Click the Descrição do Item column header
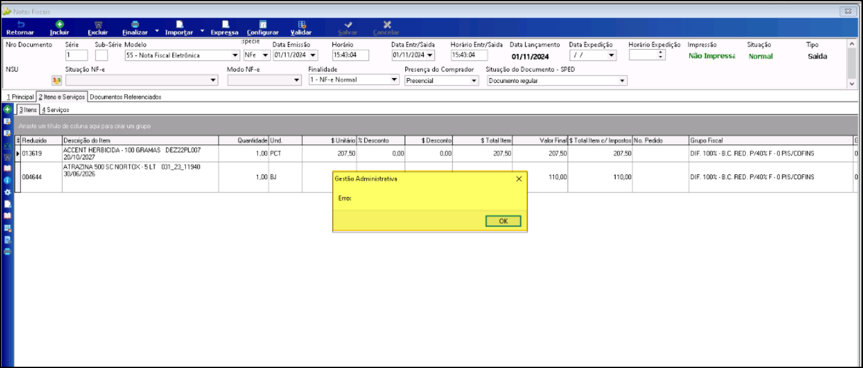863x368 pixels. pyautogui.click(x=140, y=140)
